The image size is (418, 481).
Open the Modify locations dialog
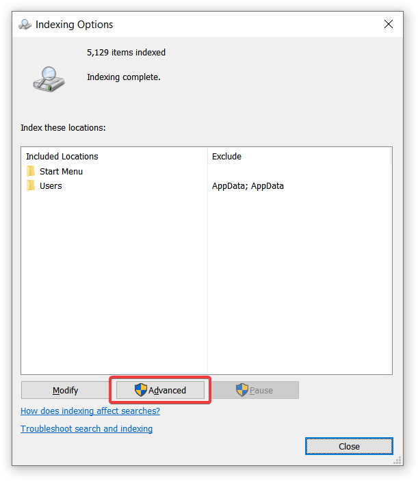(x=65, y=390)
